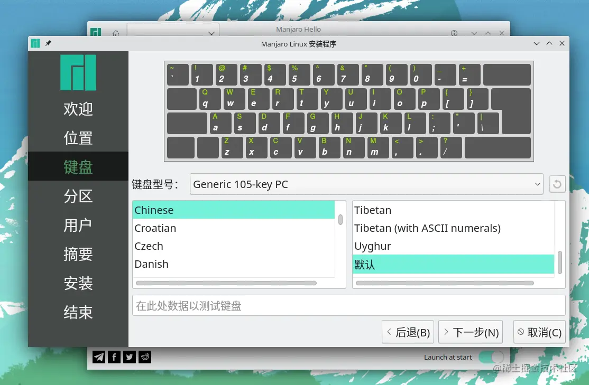Click the Manjaro window icon in installer title bar

35,43
